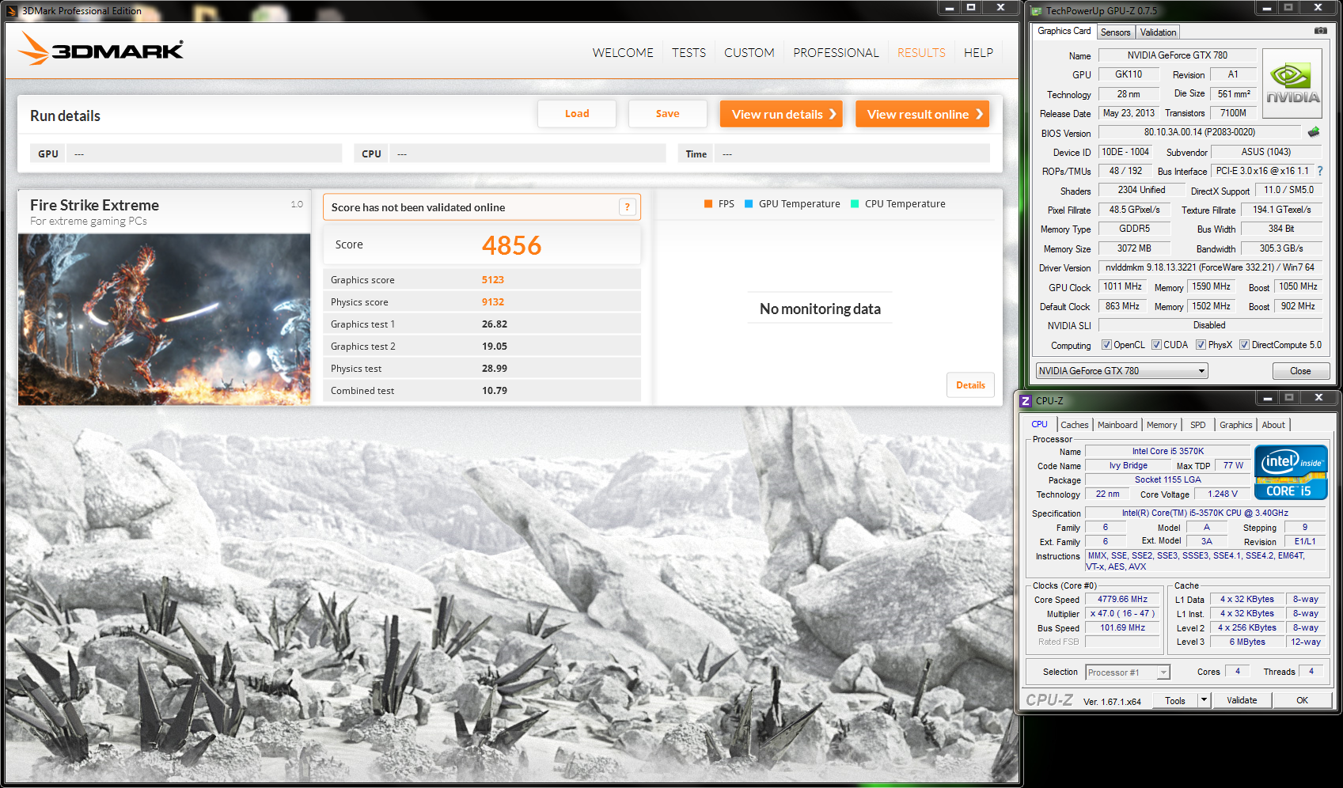Switch to Mainboard tab in CPU-Z
This screenshot has width=1343, height=788.
click(1117, 425)
